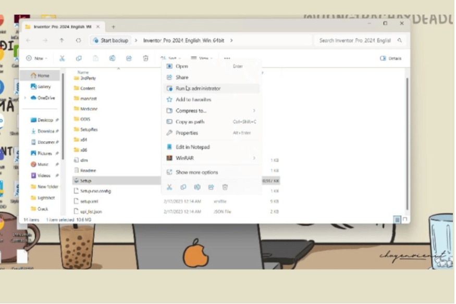Open the Gallery link in navigation pane
The image size is (456, 304).
(43, 86)
